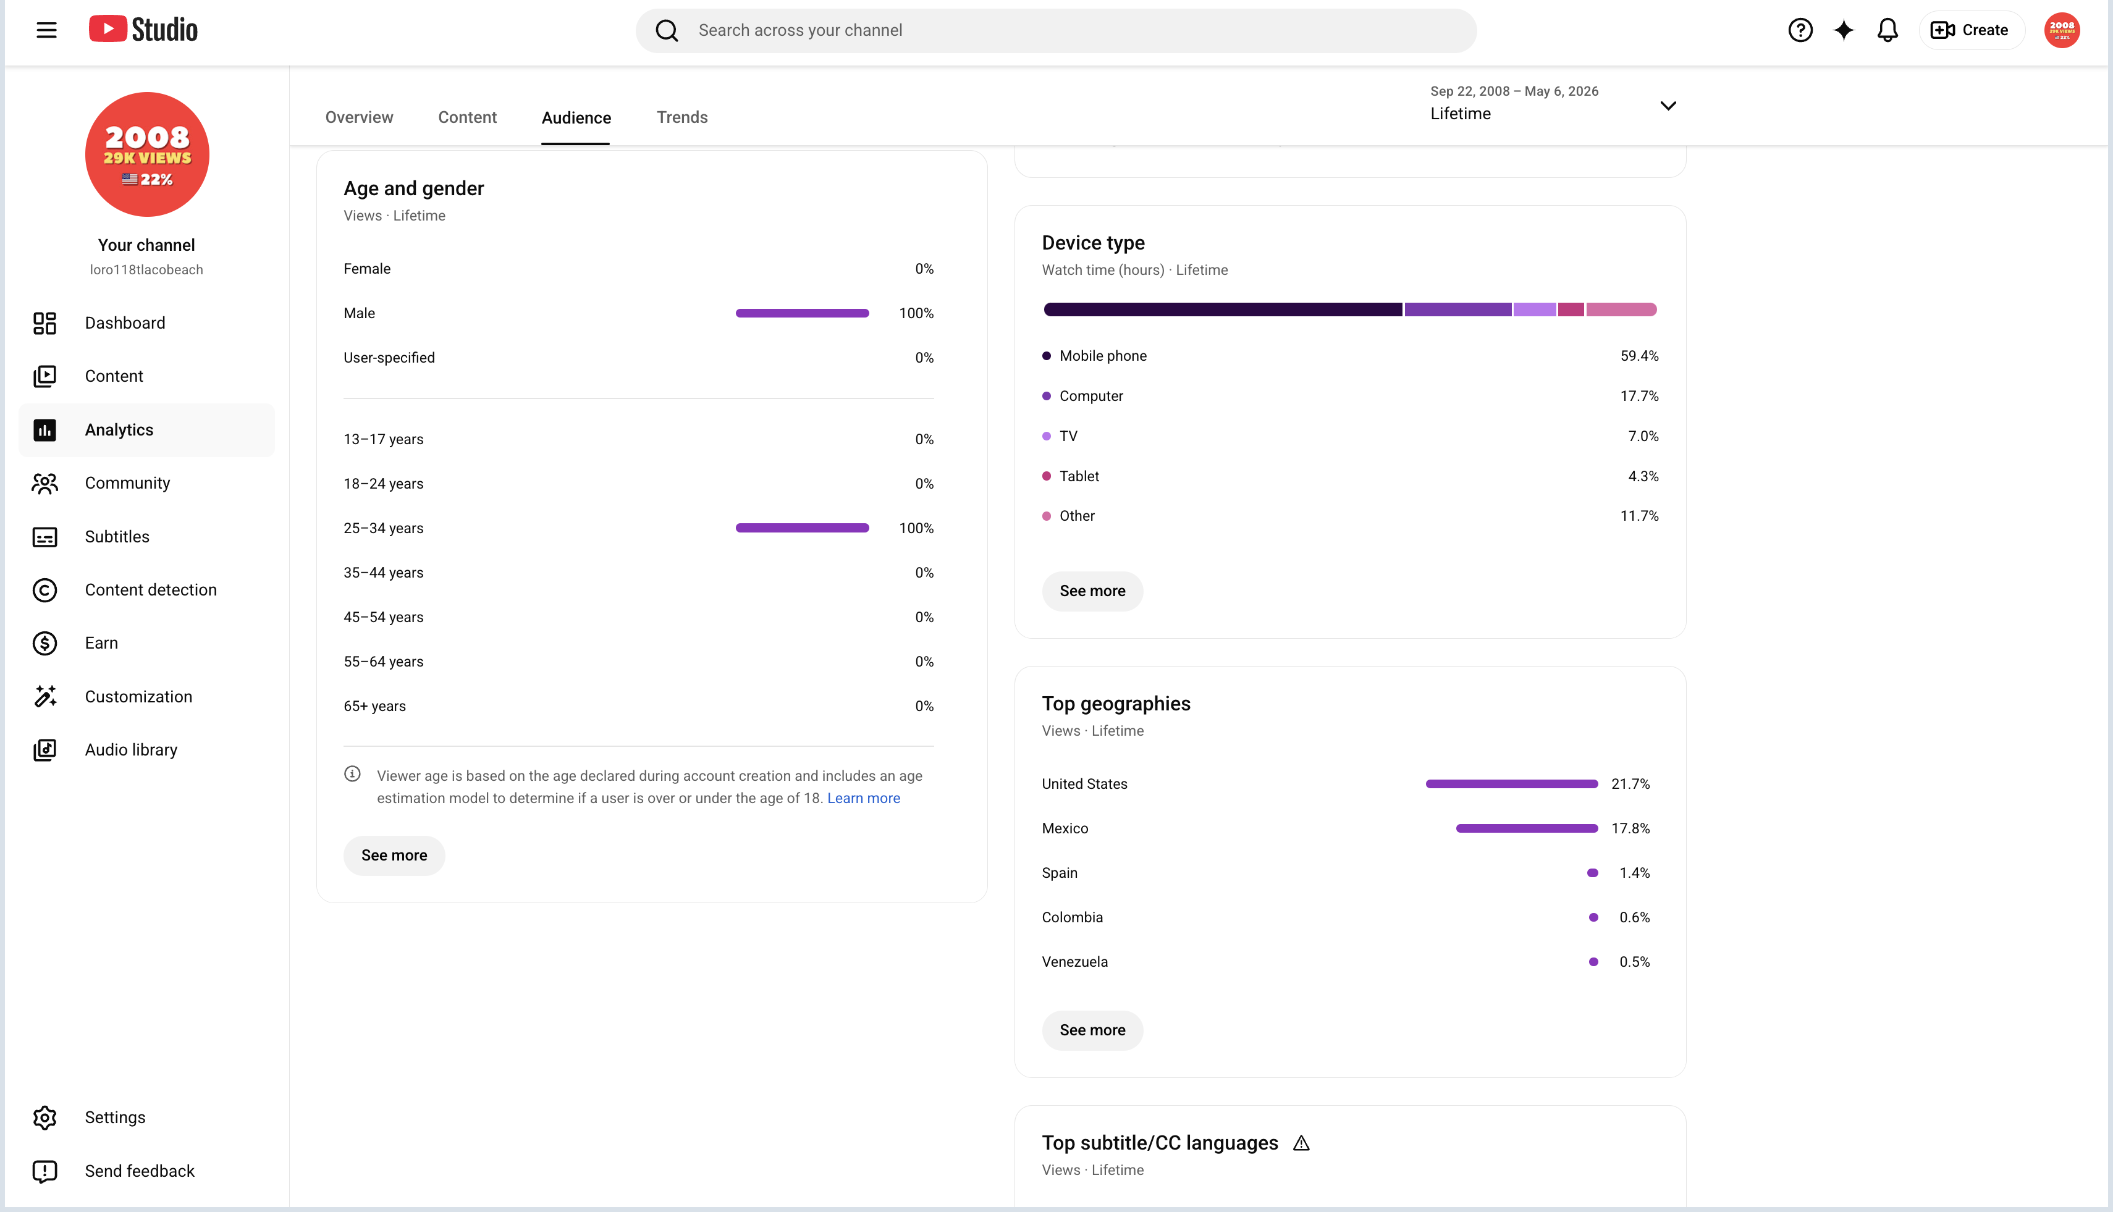Open the Ask Studio sparkle icon

pos(1844,30)
